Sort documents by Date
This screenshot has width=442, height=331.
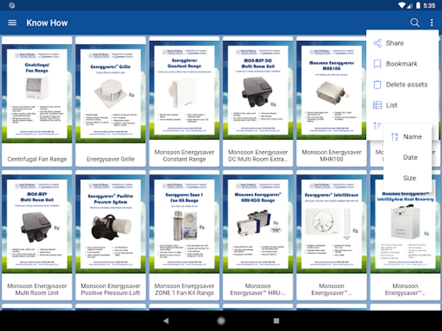pos(407,157)
